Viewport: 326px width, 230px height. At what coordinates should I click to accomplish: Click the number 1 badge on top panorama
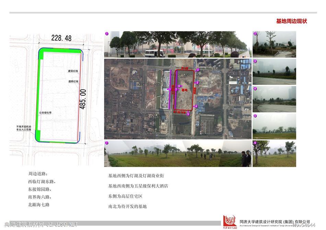point(107,34)
